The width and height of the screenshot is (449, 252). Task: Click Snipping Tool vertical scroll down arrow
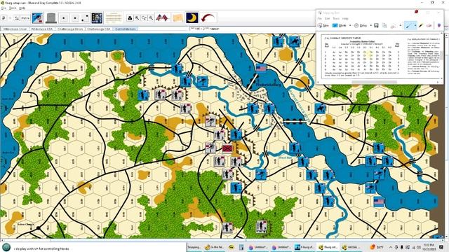pos(441,78)
